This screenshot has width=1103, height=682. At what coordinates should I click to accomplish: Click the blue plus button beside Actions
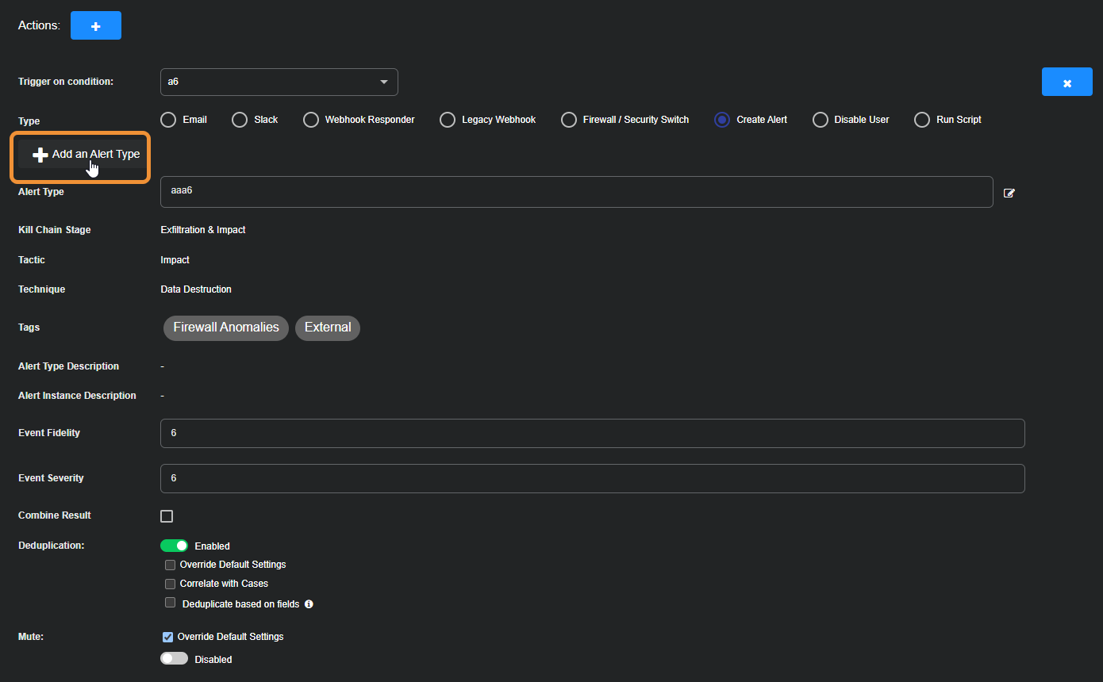tap(95, 25)
